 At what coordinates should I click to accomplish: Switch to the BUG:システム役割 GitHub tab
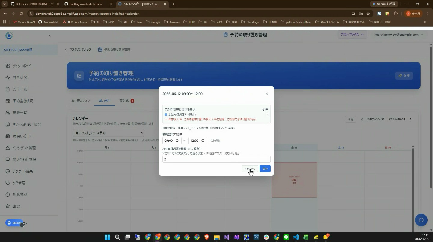(35, 4)
